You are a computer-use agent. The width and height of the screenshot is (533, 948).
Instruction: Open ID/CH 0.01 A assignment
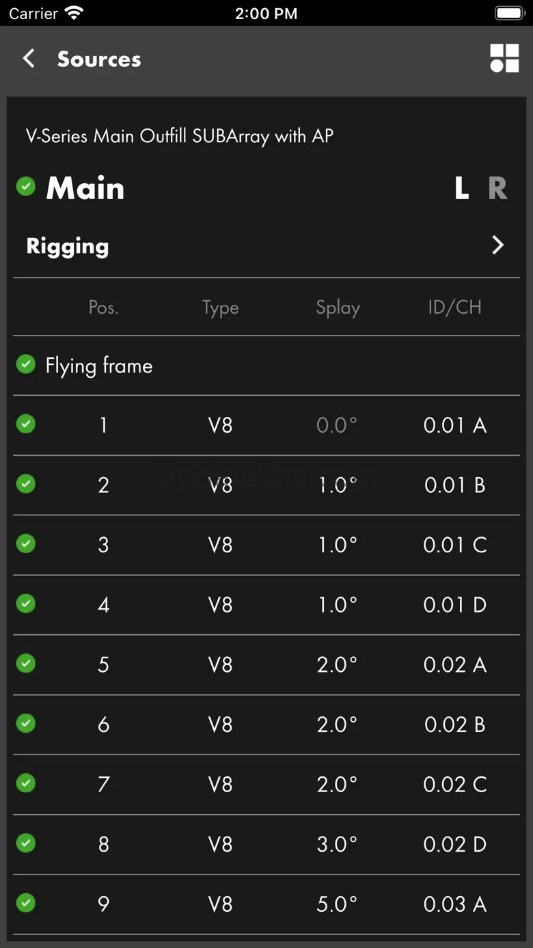point(454,425)
